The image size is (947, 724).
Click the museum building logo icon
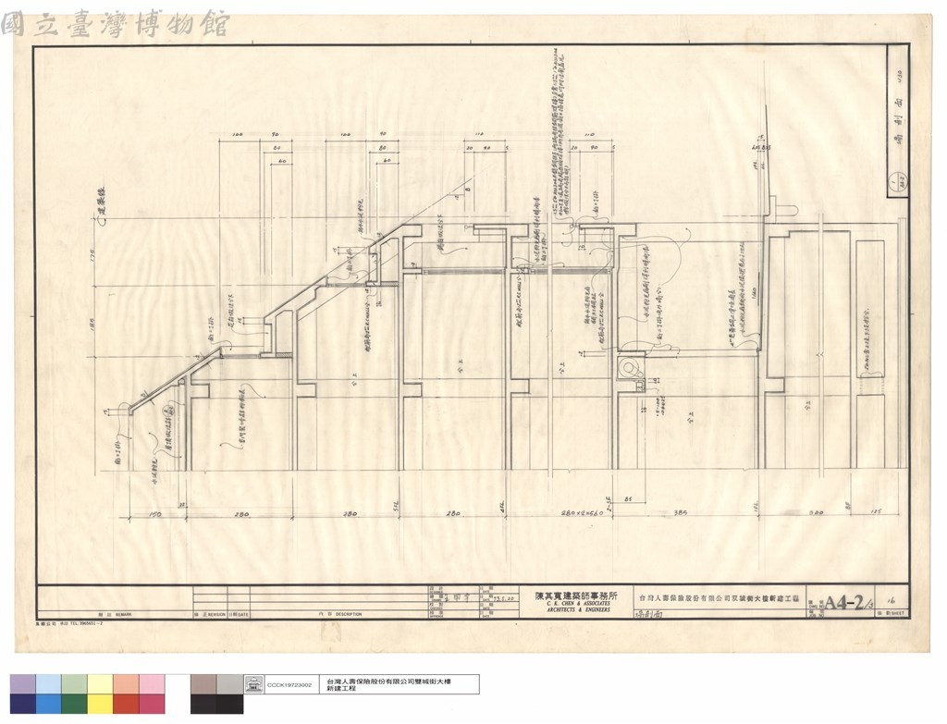pyautogui.click(x=253, y=684)
